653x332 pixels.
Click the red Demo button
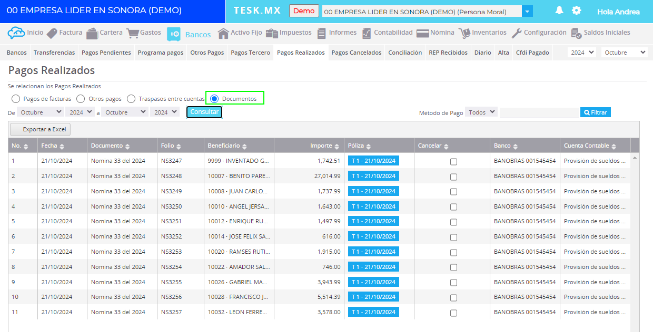[304, 11]
